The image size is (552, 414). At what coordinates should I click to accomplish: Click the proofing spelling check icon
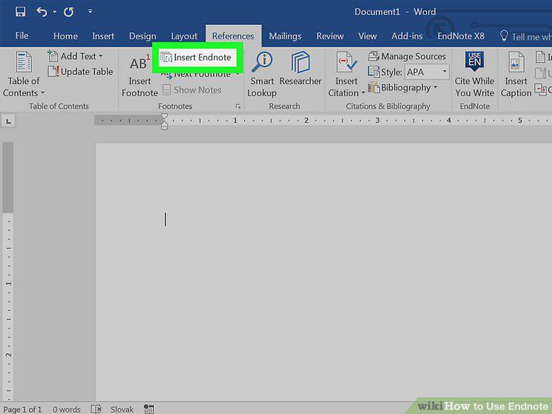96,409
